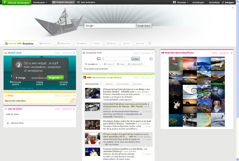Open Instellingen in top bar

[198, 2]
